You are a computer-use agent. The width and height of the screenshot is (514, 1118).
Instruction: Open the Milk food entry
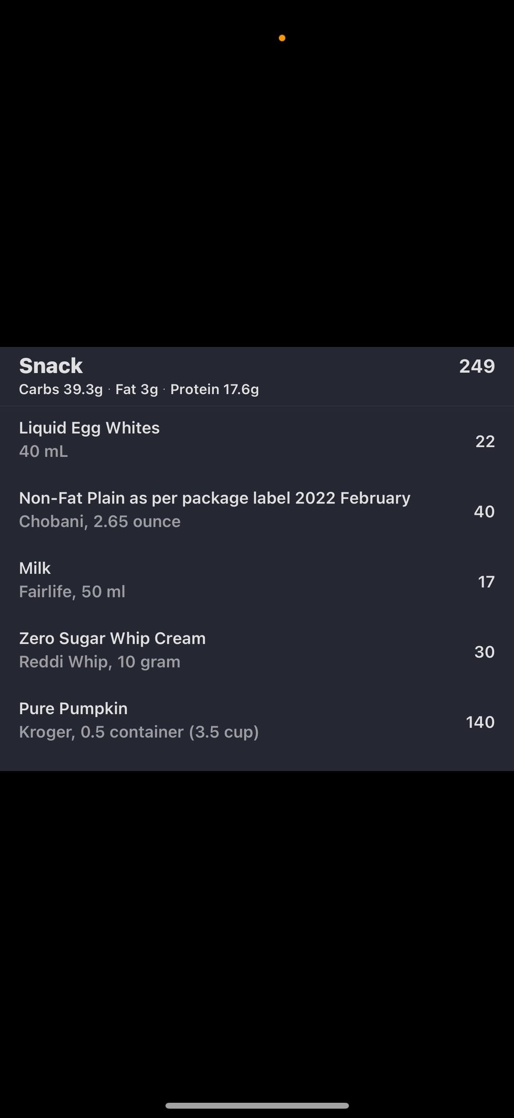pos(35,568)
